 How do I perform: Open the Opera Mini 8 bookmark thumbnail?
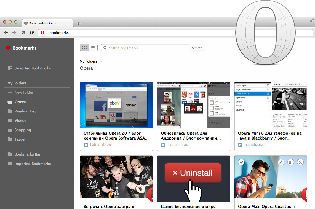[271, 105]
